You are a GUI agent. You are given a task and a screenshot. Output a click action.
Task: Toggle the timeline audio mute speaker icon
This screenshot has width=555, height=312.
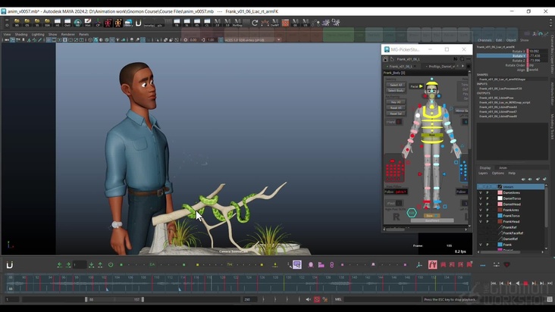[x=309, y=299]
